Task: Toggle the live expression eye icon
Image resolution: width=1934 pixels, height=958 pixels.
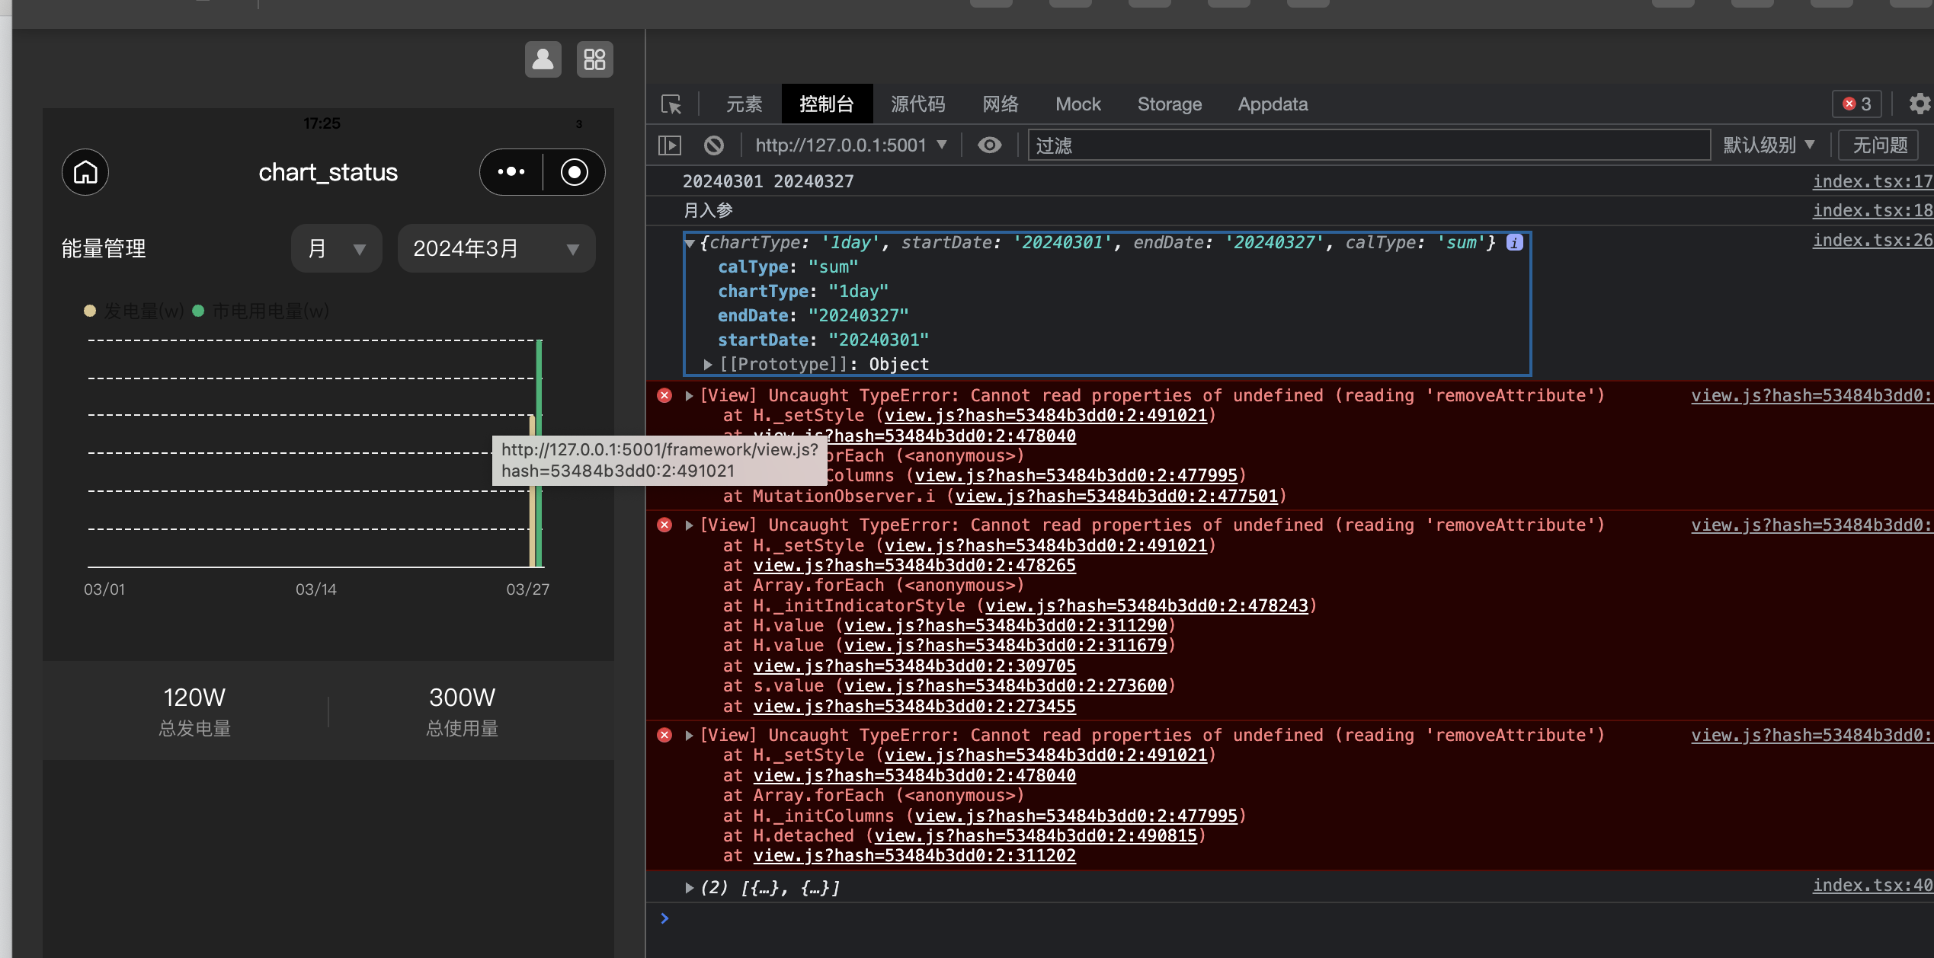Action: [x=990, y=145]
